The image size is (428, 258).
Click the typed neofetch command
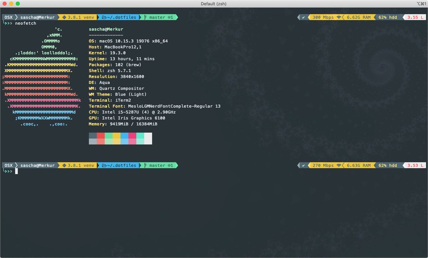[x=25, y=23]
